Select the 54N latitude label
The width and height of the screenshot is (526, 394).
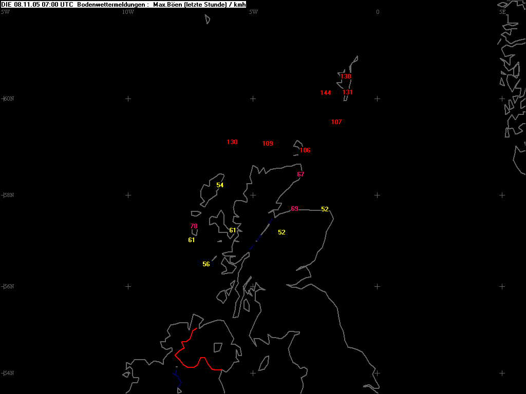[x=8, y=372]
